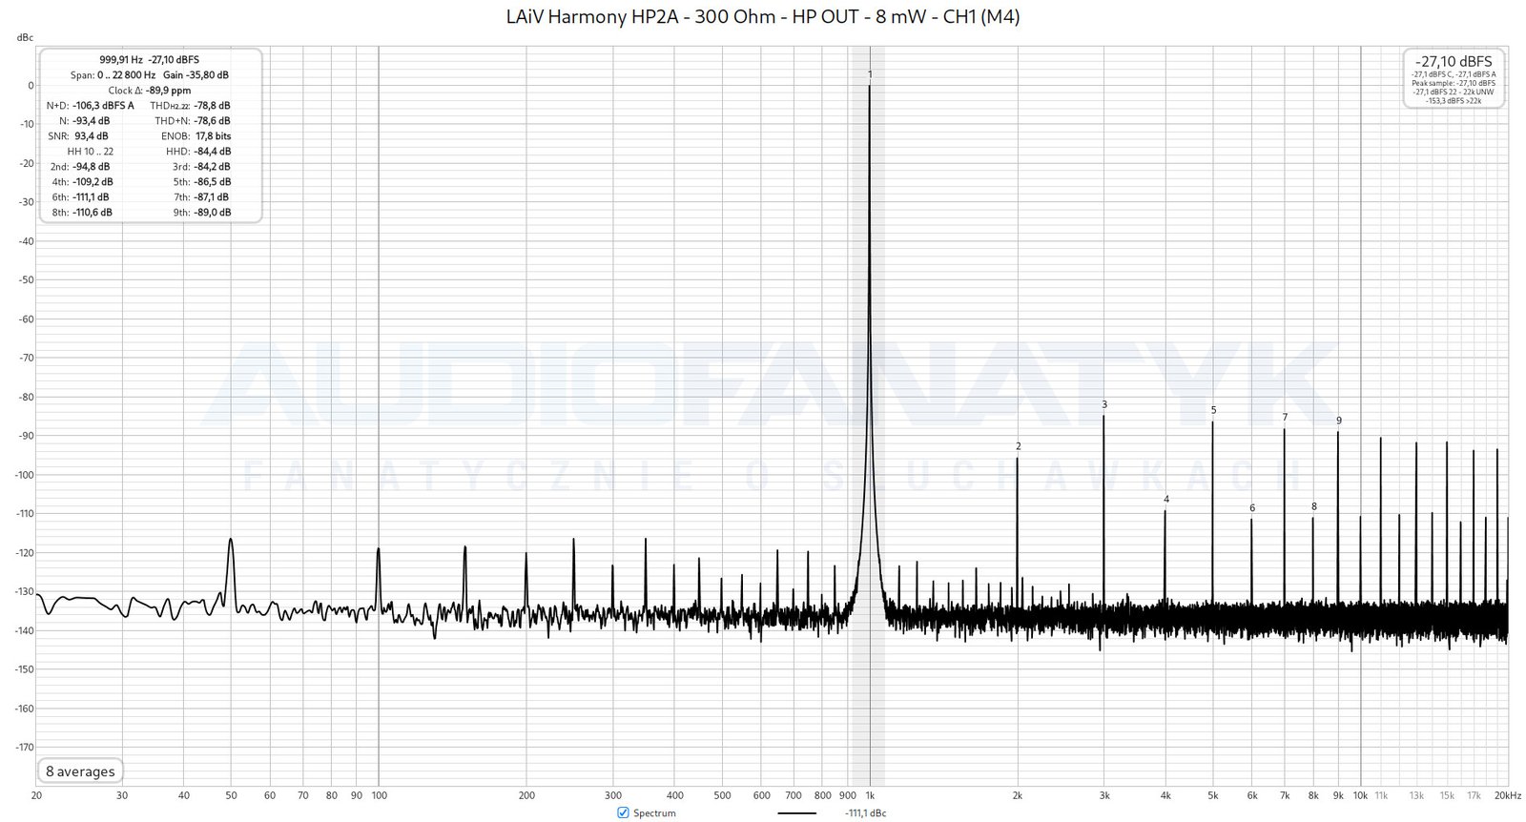1526x822 pixels.
Task: Click the 8 averages indicator box
Action: tap(81, 771)
